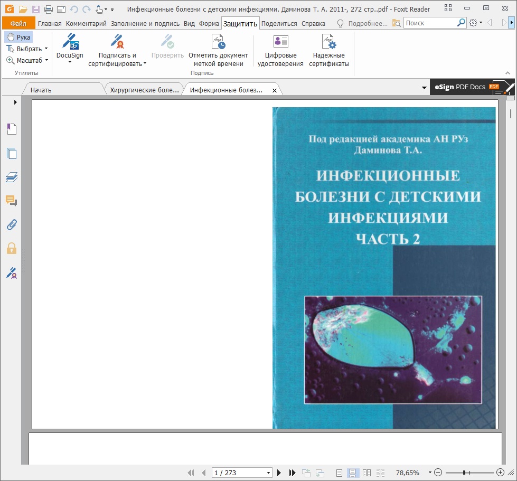Screen dimensions: 517x481
Task: Select single page view mode
Action: pyautogui.click(x=339, y=473)
